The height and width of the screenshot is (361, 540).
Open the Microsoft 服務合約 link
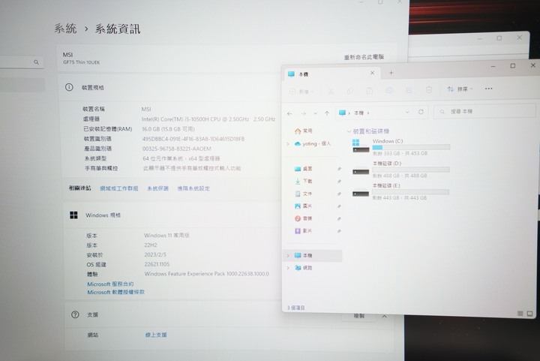pos(110,284)
